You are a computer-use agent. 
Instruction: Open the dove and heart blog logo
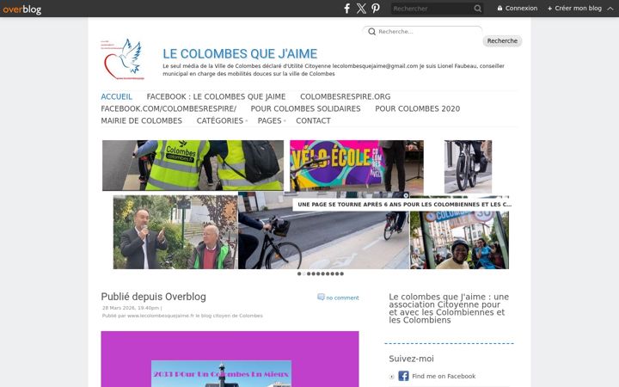click(x=123, y=59)
